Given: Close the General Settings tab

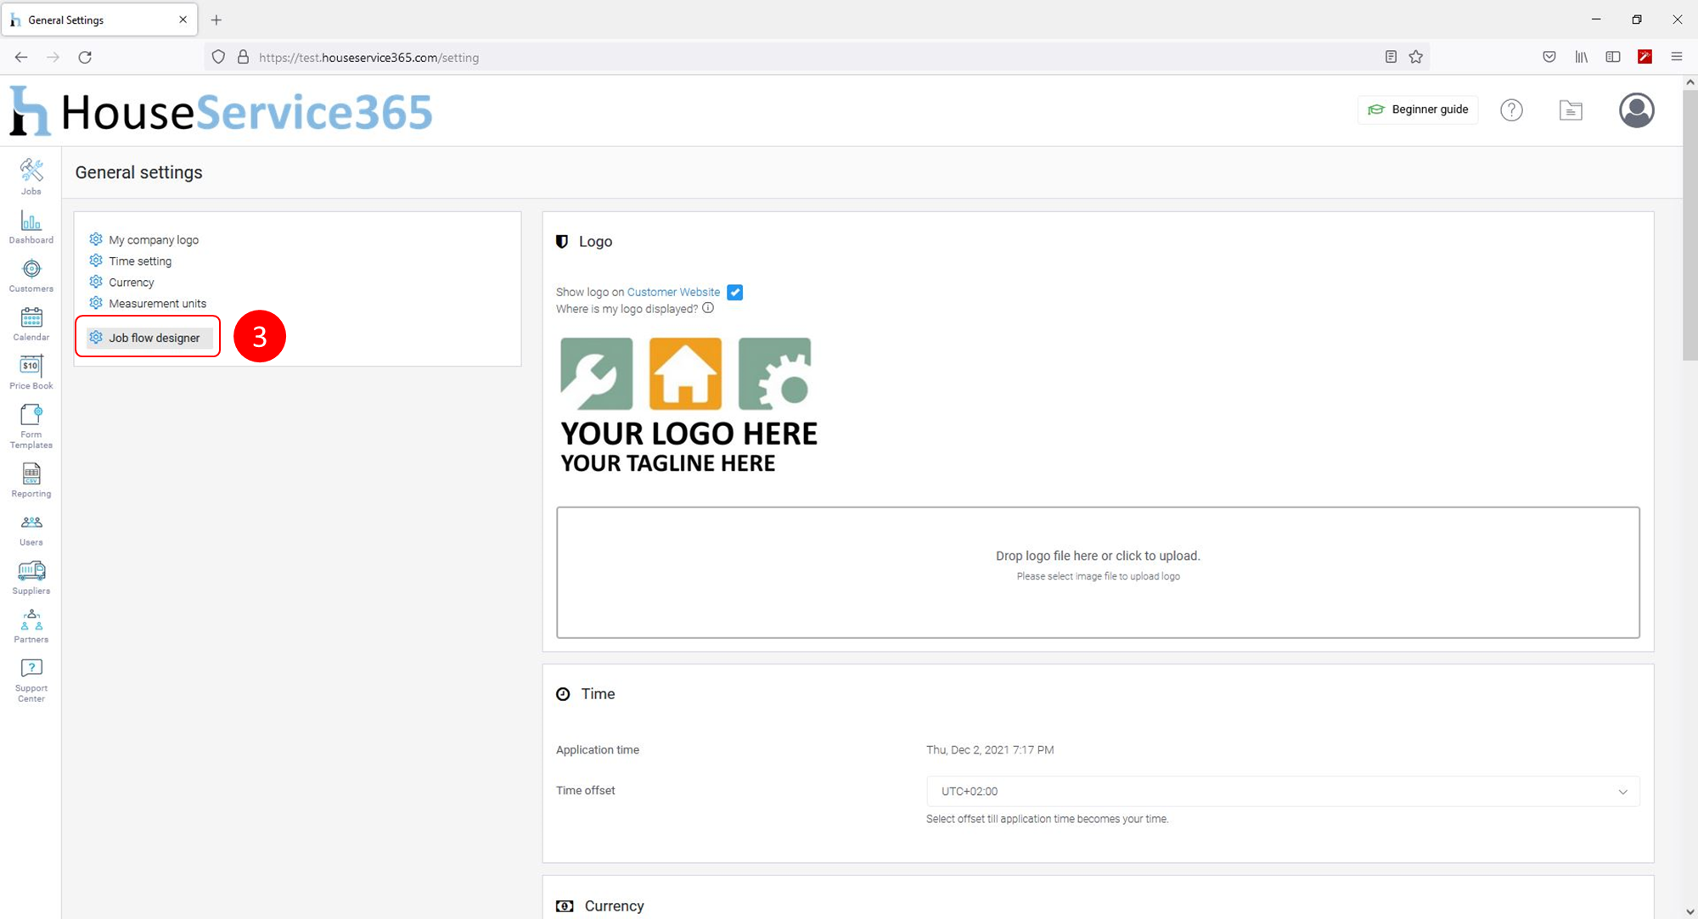Looking at the screenshot, I should pyautogui.click(x=183, y=20).
